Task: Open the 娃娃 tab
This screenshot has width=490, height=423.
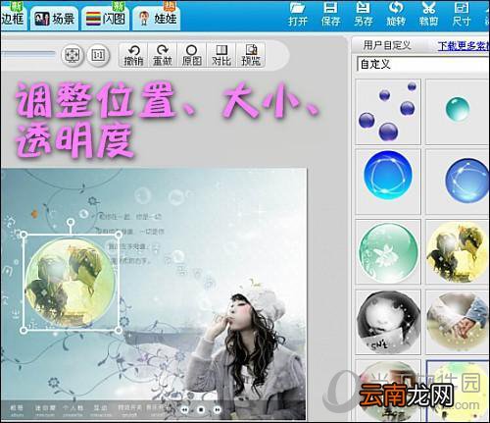Action: (x=157, y=19)
